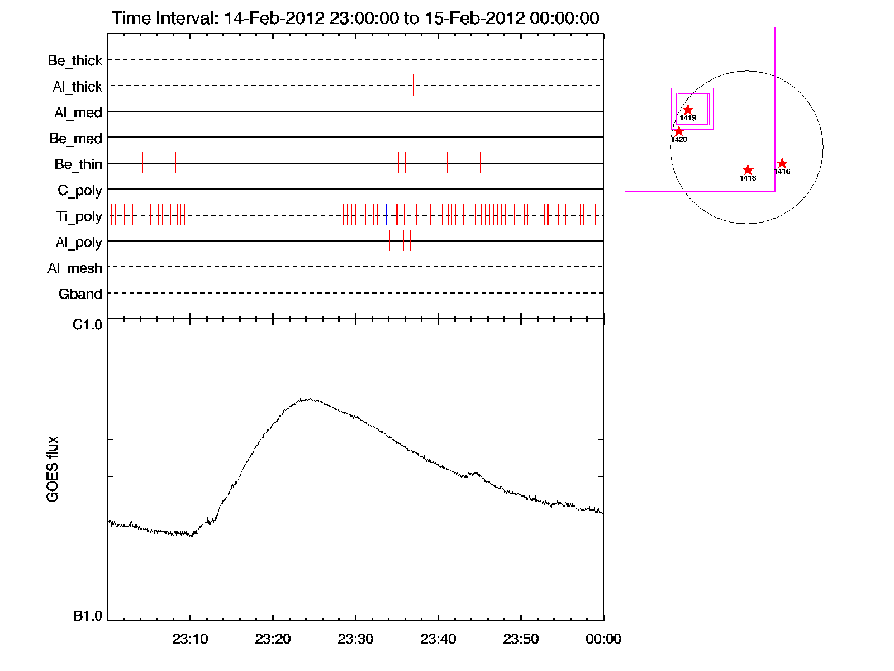Image resolution: width=894 pixels, height=671 pixels.
Task: Select the 1420 active region star
Action: pos(679,132)
